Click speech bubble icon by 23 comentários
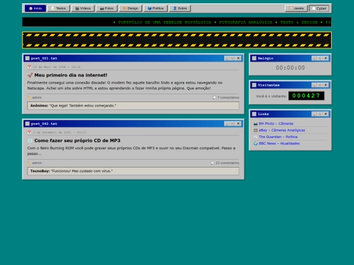This screenshot has width=354, height=265. coord(212,163)
